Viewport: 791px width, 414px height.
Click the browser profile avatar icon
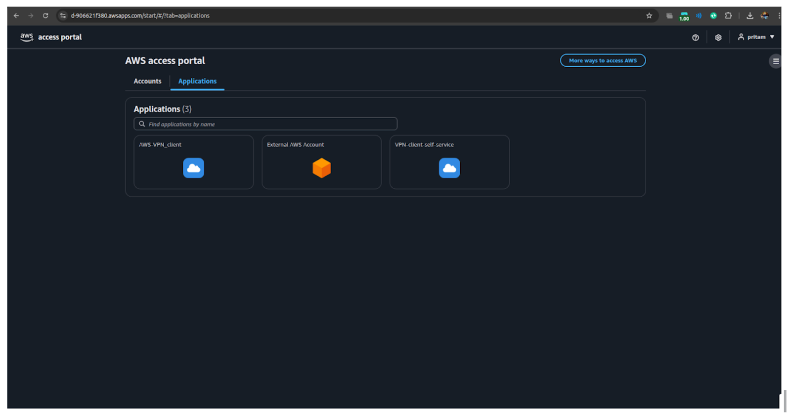coord(765,16)
